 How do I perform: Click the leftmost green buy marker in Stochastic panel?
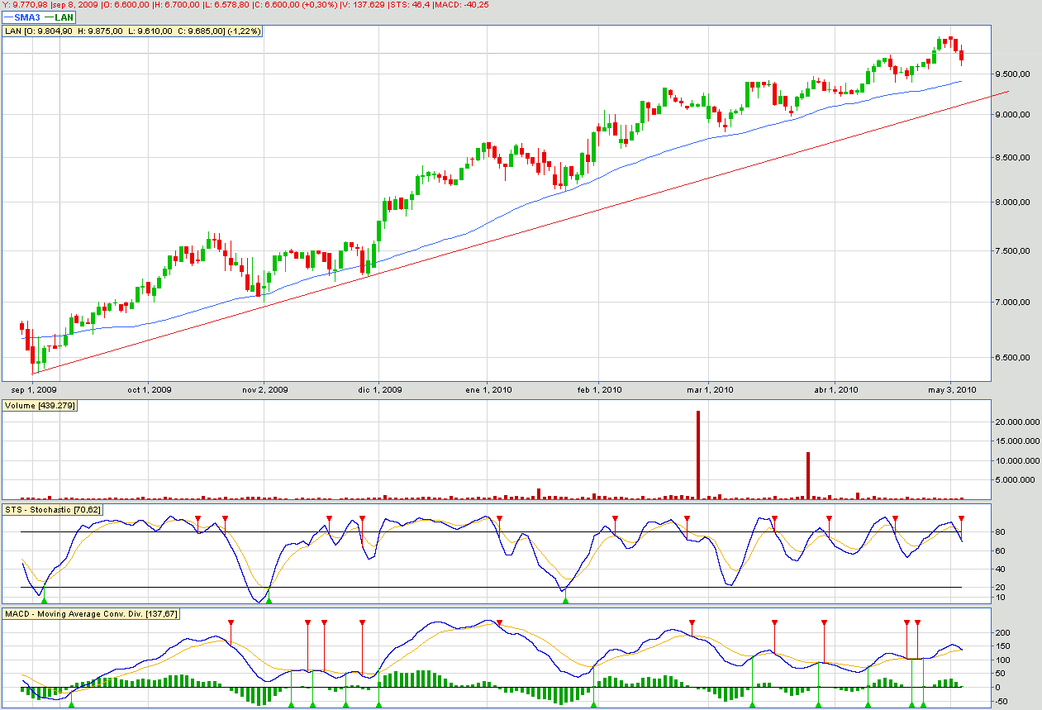[x=45, y=600]
